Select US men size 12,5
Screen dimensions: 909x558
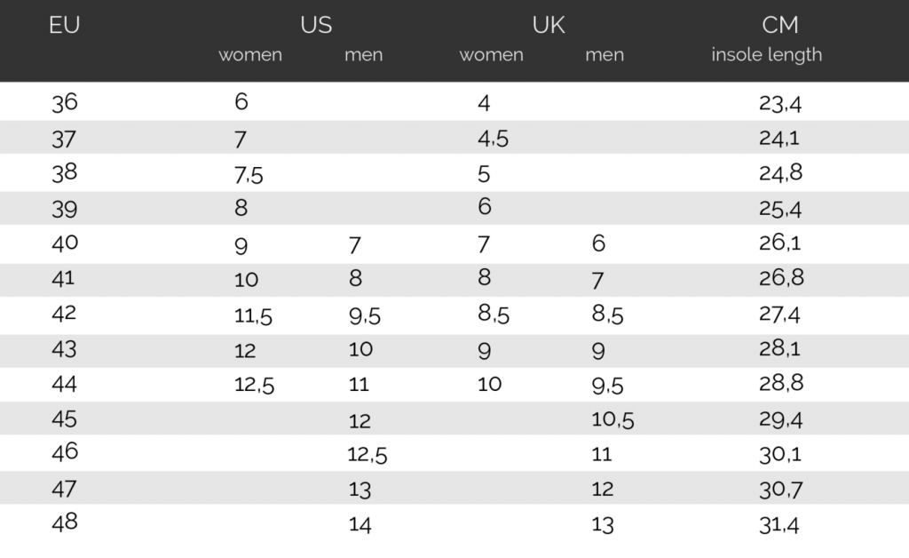367,455
